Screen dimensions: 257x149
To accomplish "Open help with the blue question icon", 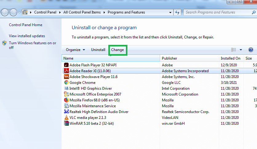I will tap(251, 50).
